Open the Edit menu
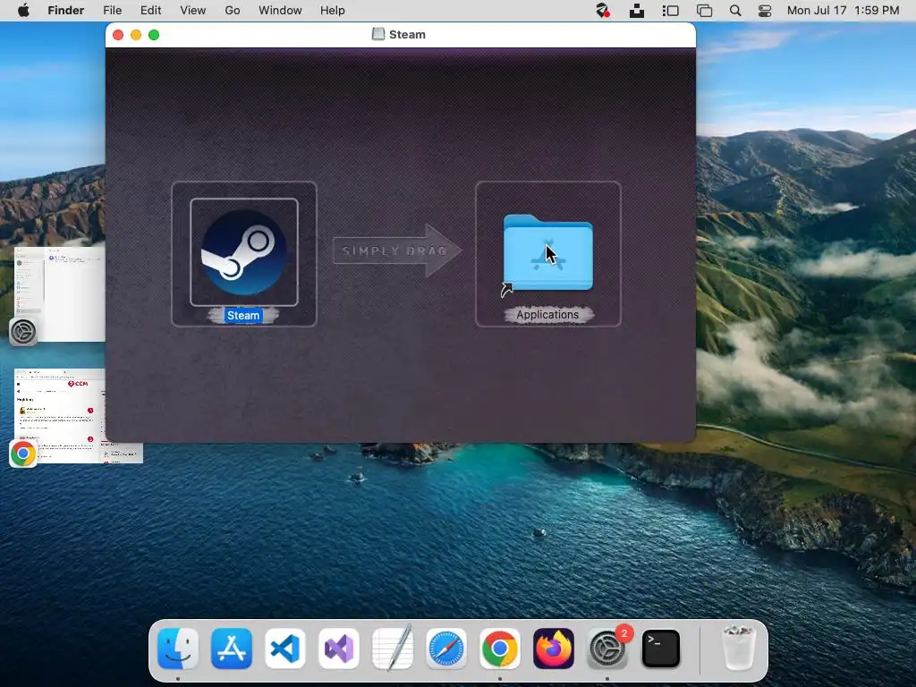The image size is (916, 687). (x=150, y=11)
